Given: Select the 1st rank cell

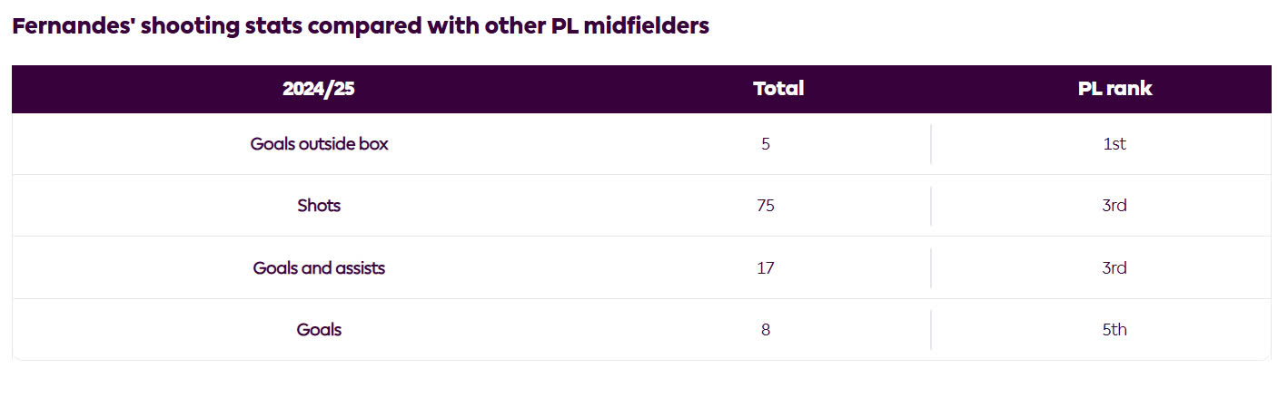Looking at the screenshot, I should (1114, 144).
